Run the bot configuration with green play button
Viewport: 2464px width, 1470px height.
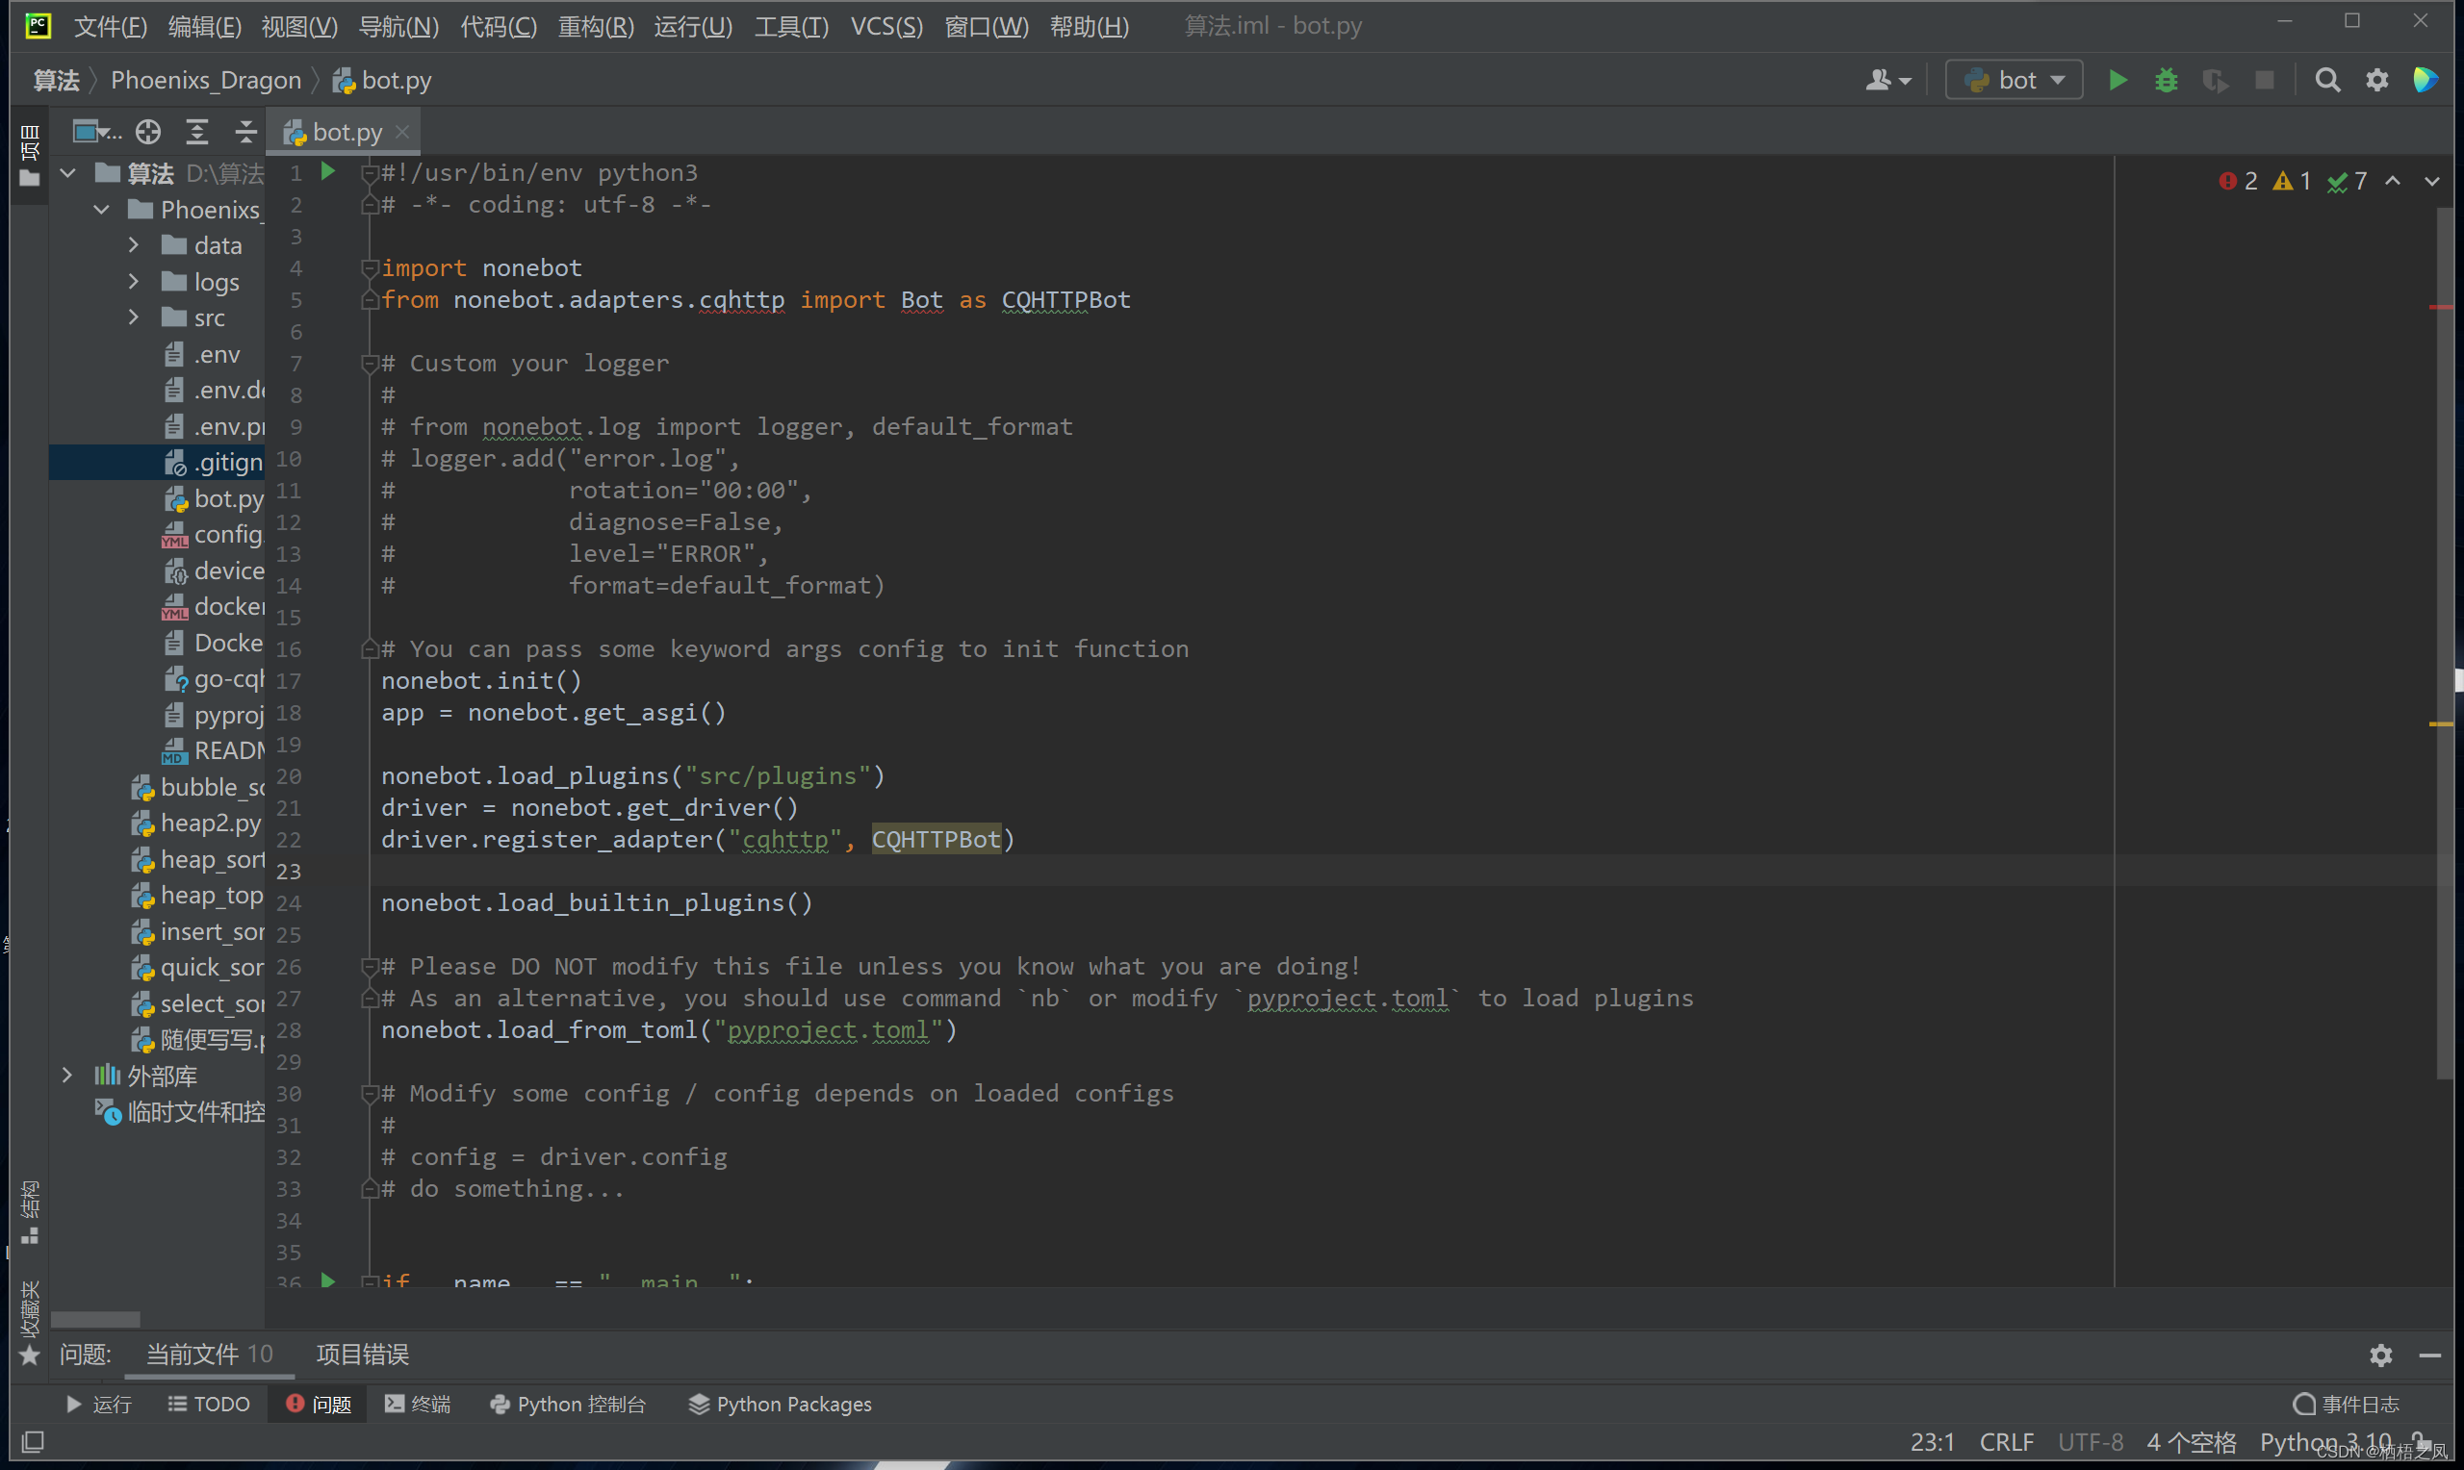2117,80
